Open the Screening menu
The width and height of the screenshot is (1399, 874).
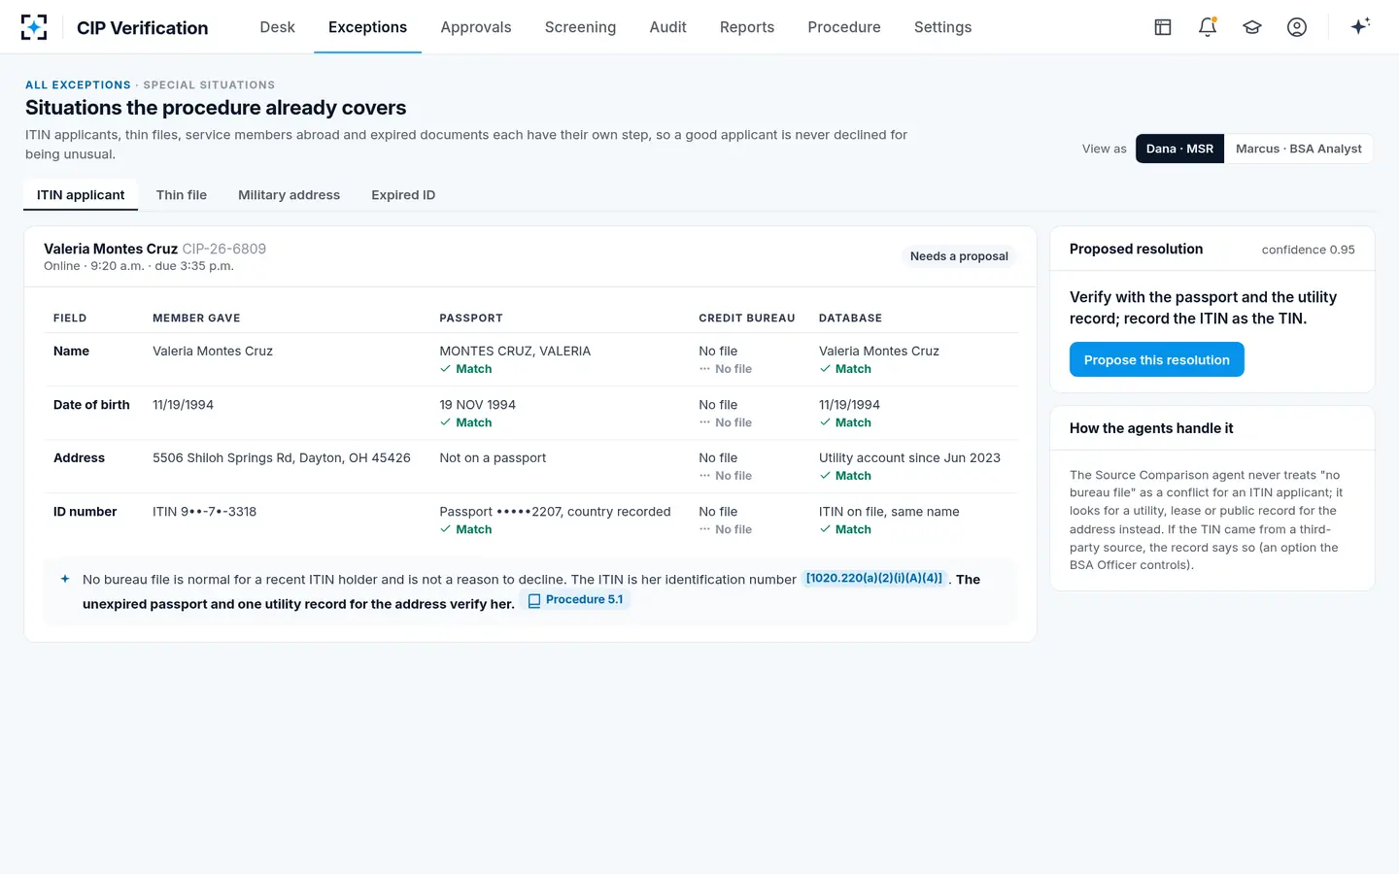580,27
